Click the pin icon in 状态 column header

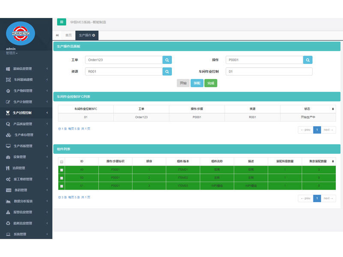point(333,109)
